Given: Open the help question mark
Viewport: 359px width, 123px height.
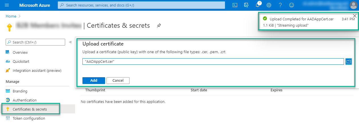Looking at the screenshot, I should [x=280, y=5].
